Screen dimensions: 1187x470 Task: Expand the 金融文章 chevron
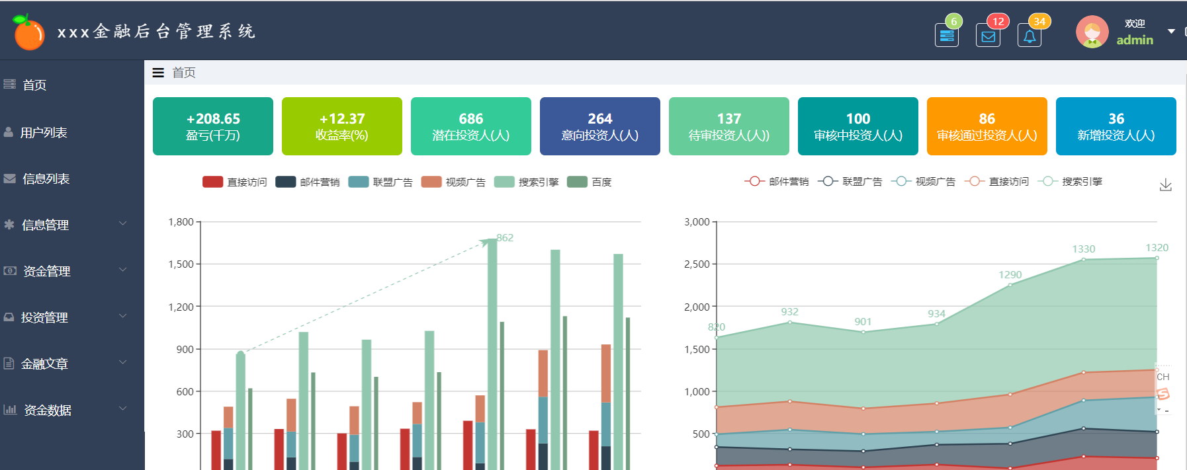(123, 362)
